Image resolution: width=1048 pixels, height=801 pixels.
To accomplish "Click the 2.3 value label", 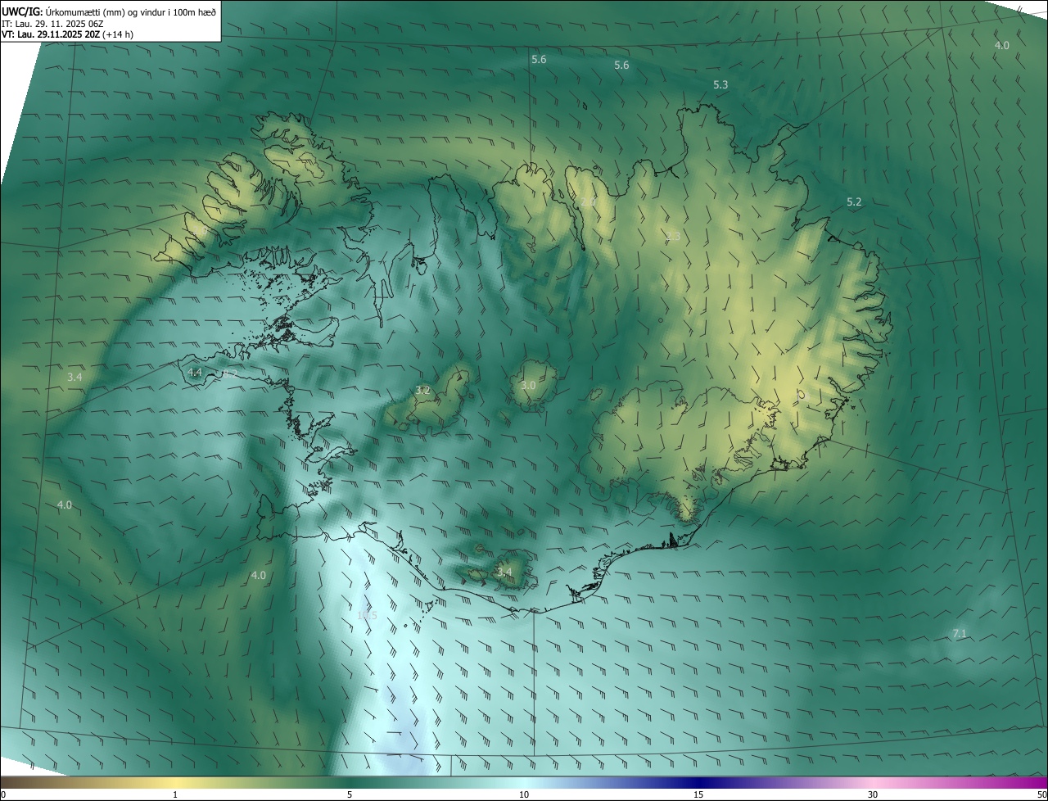I will tap(673, 236).
